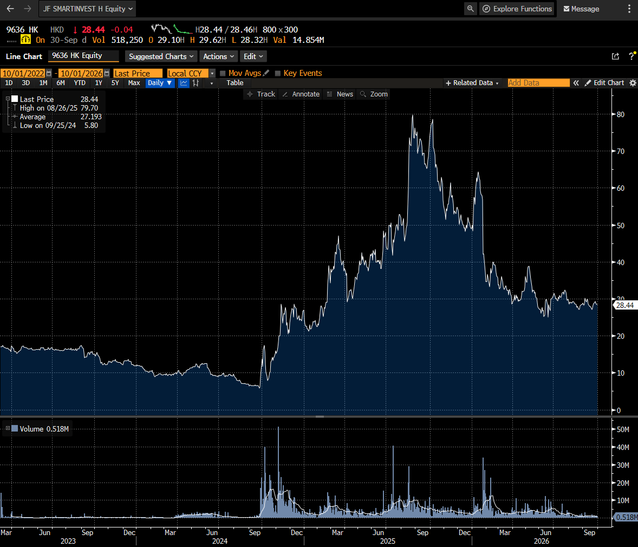
Task: Click the Volume series color swatch
Action: [x=15, y=428]
